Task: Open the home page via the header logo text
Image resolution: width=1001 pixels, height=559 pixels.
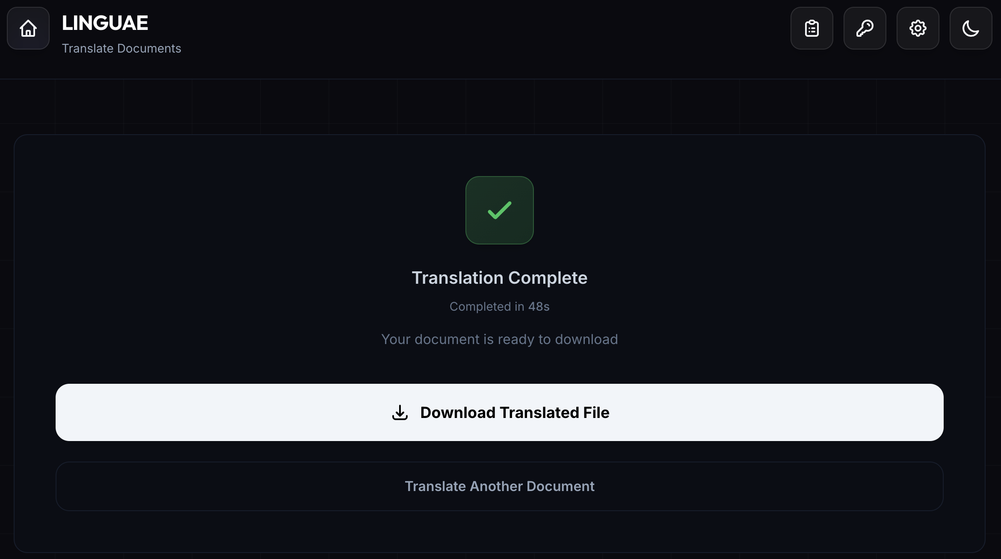Action: (x=105, y=22)
